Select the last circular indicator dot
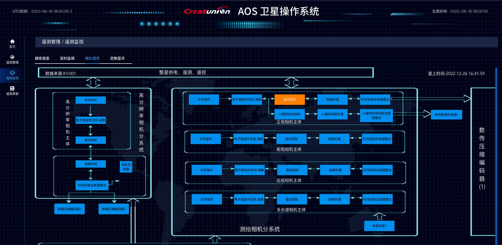The image size is (502, 245). coord(177,24)
